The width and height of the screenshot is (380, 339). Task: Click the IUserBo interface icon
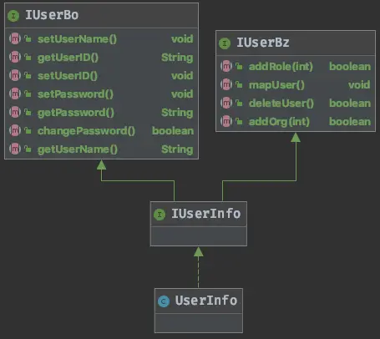pos(13,16)
